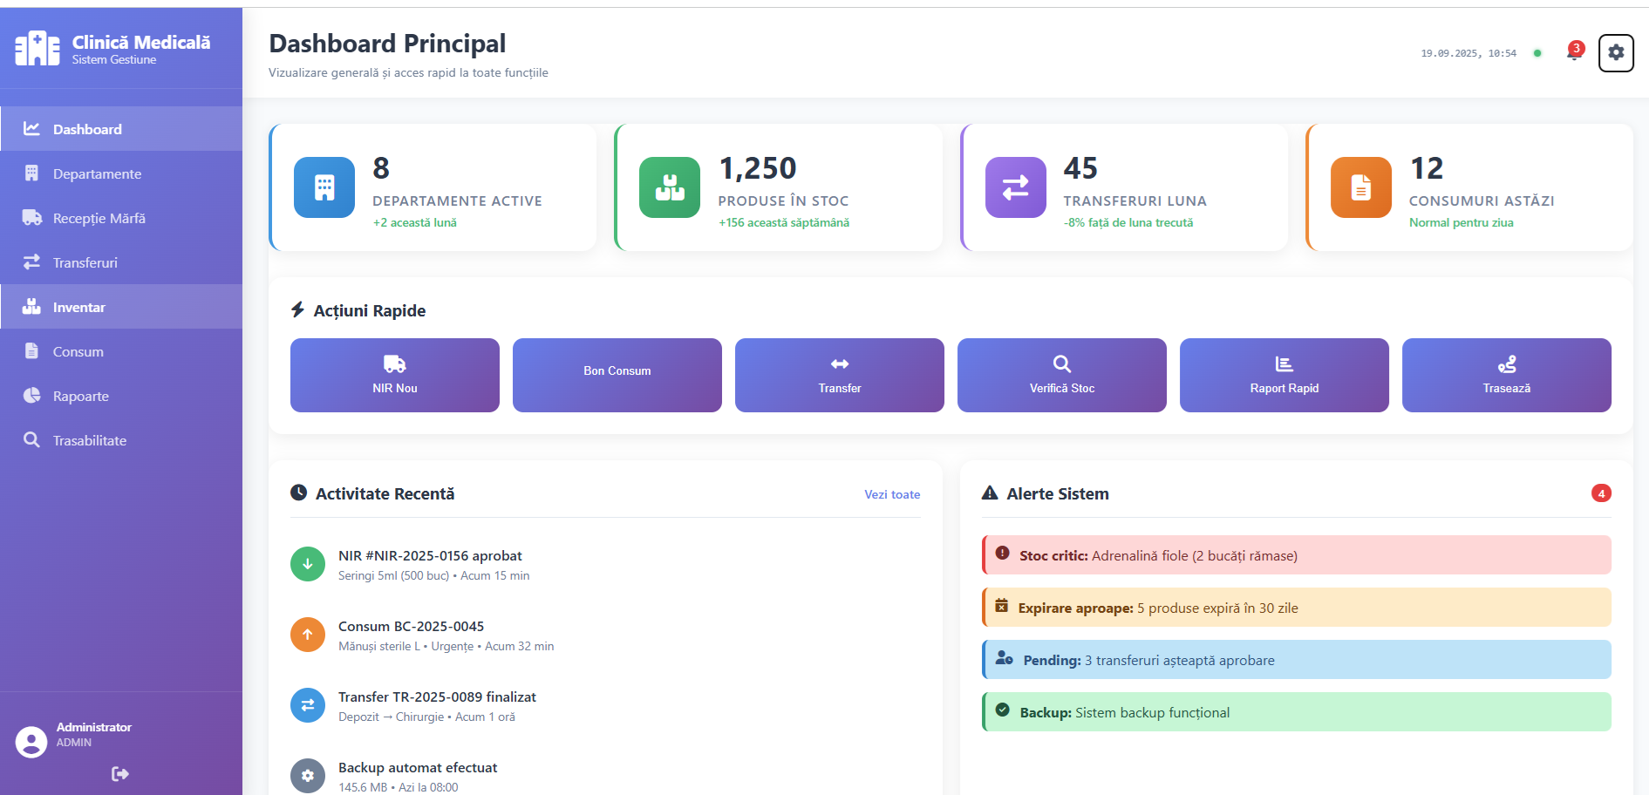The image size is (1649, 795).
Task: Open Vezi toate in Activitate Recentă
Action: (x=891, y=494)
